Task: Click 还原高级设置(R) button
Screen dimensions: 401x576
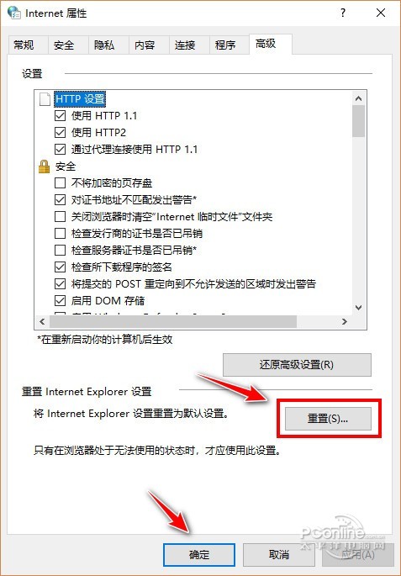Action: pyautogui.click(x=297, y=365)
